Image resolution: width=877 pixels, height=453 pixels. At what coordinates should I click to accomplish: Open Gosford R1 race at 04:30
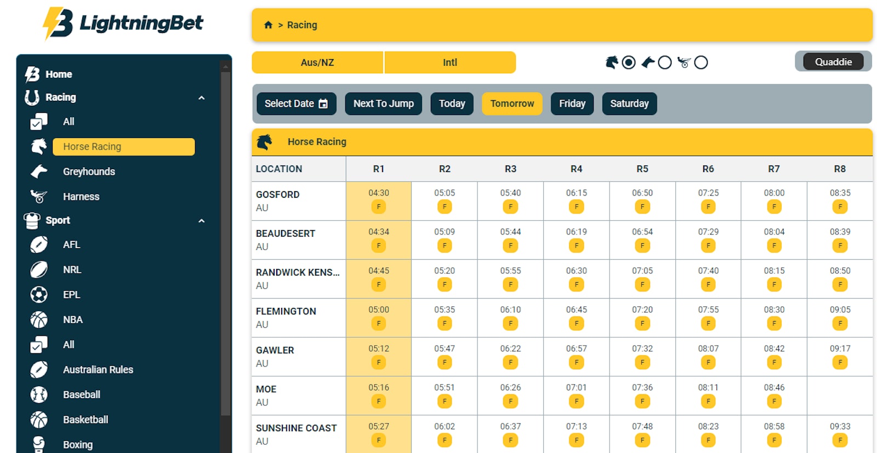pos(378,200)
